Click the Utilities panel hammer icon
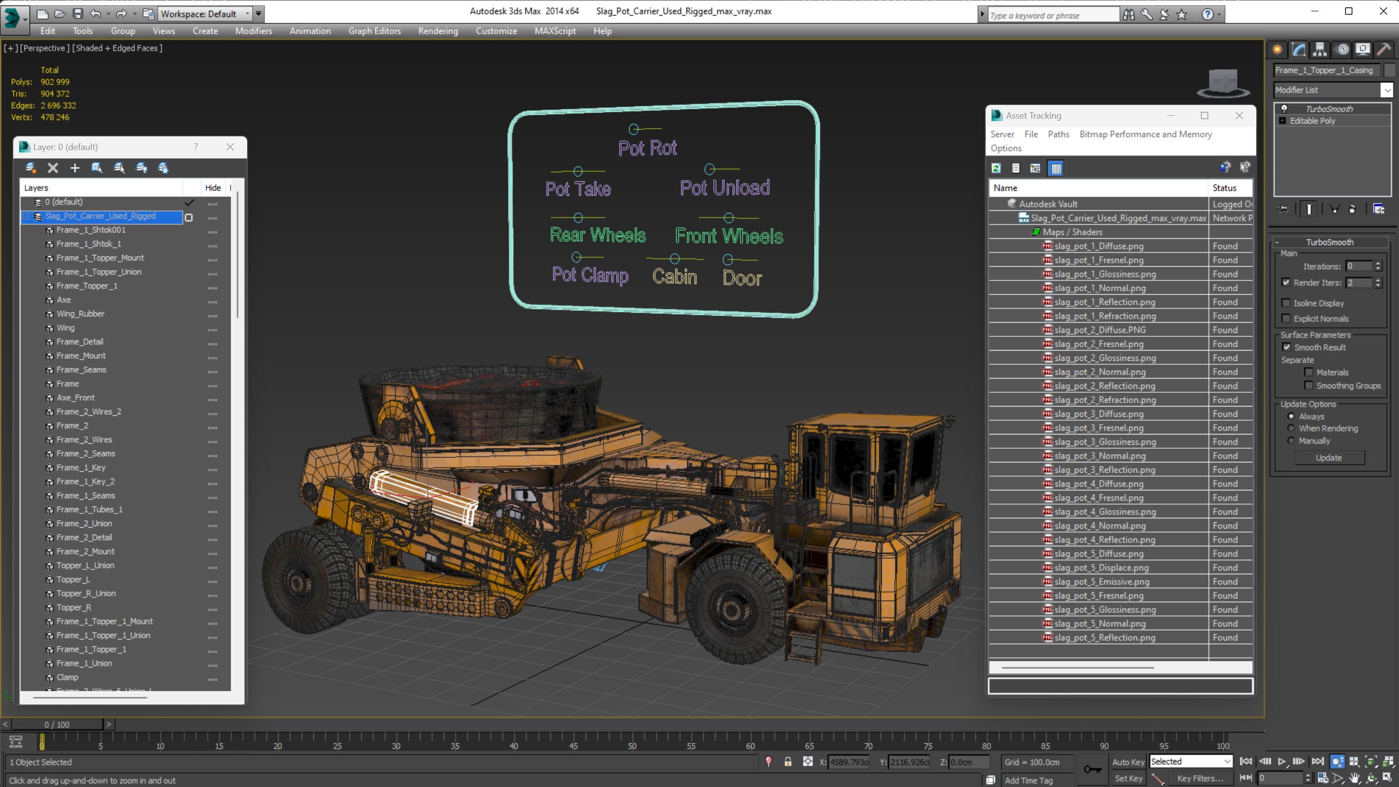The width and height of the screenshot is (1399, 787). (x=1384, y=50)
